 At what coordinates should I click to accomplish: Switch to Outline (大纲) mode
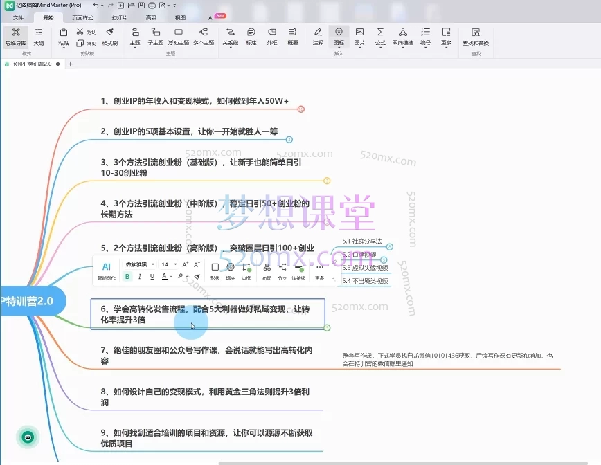(x=39, y=37)
